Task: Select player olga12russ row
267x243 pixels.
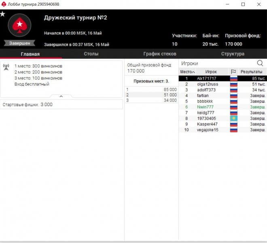Action: (207, 84)
